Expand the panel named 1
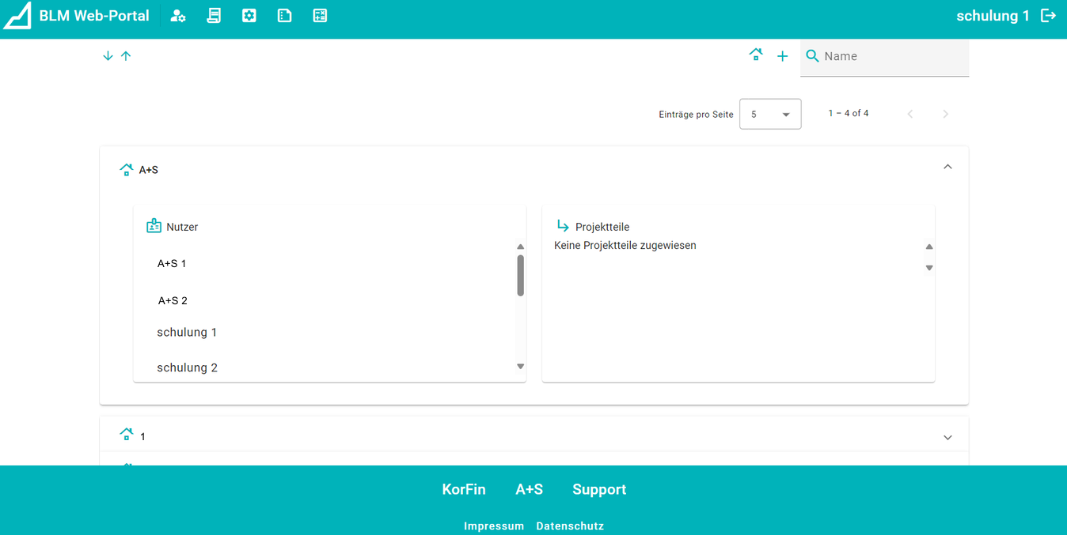 pos(947,437)
